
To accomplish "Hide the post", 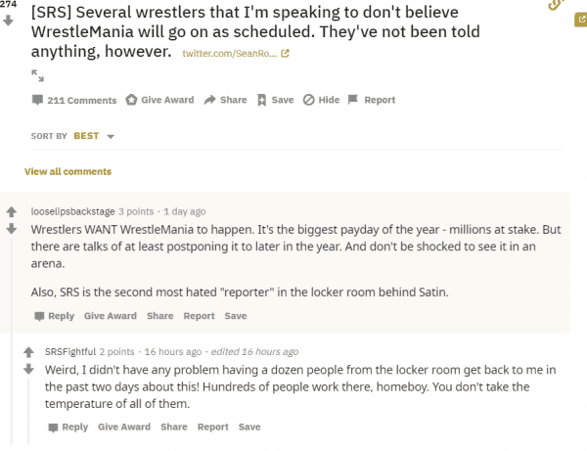I will [321, 100].
